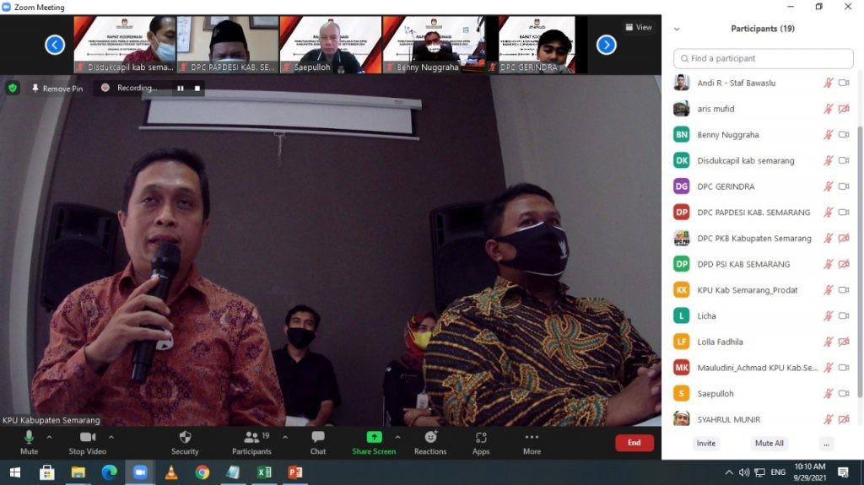Click the Mute All button

pos(769,443)
